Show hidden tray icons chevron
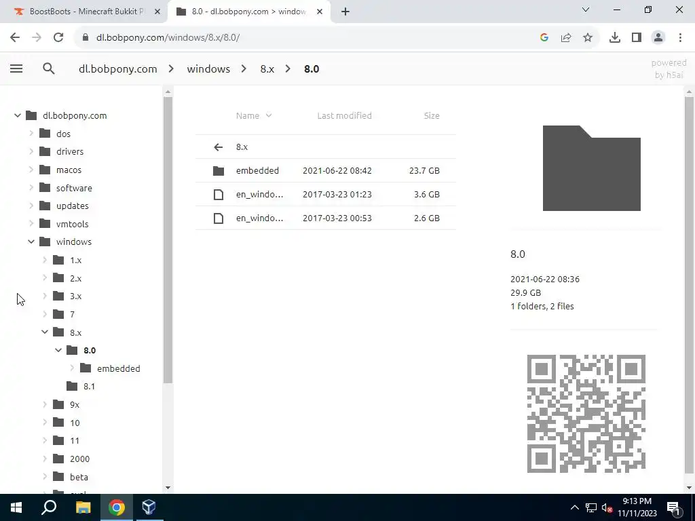Viewport: 695px width, 521px height. click(x=574, y=507)
